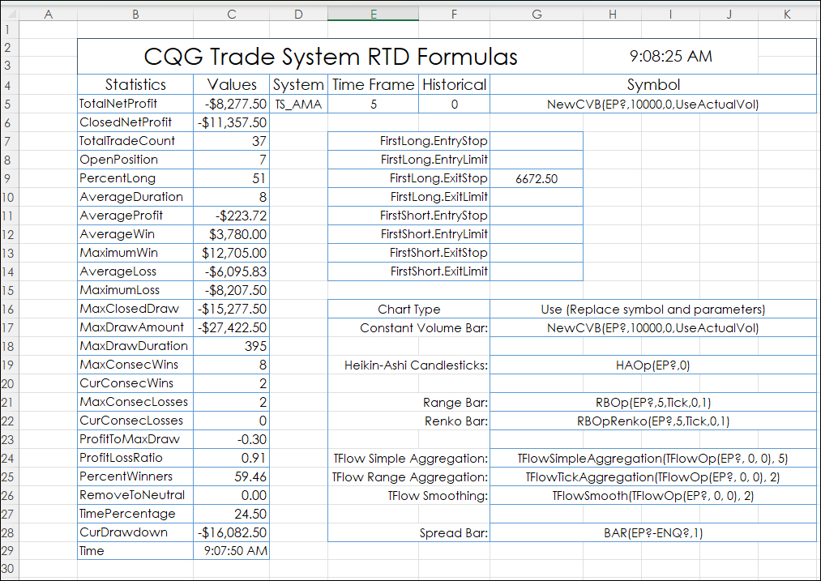This screenshot has height=581, width=821.
Task: Click the PercentLong value 51
Action: click(x=232, y=178)
